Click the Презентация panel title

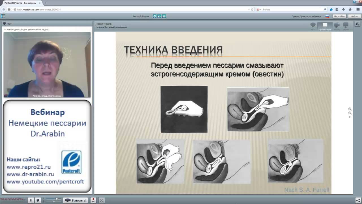pos(104,24)
